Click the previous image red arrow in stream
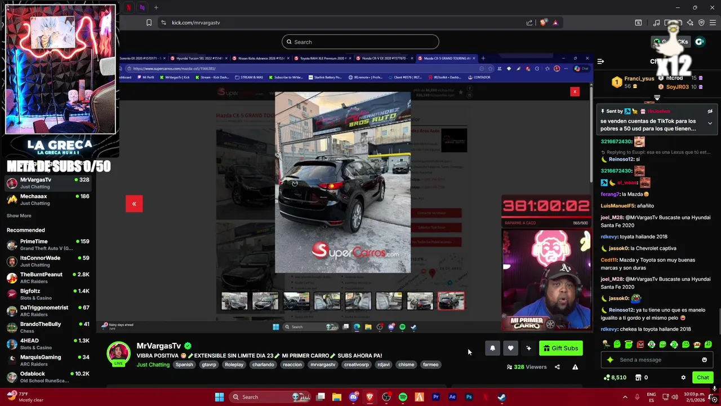The image size is (721, 406). point(134,204)
